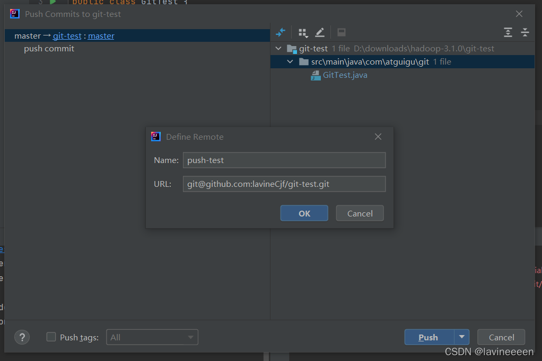This screenshot has height=361, width=542.
Task: Collapse the src\main\java\com\atguigu\git folder node
Action: pos(290,62)
